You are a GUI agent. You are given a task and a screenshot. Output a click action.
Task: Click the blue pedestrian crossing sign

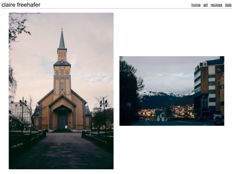pos(129,104)
